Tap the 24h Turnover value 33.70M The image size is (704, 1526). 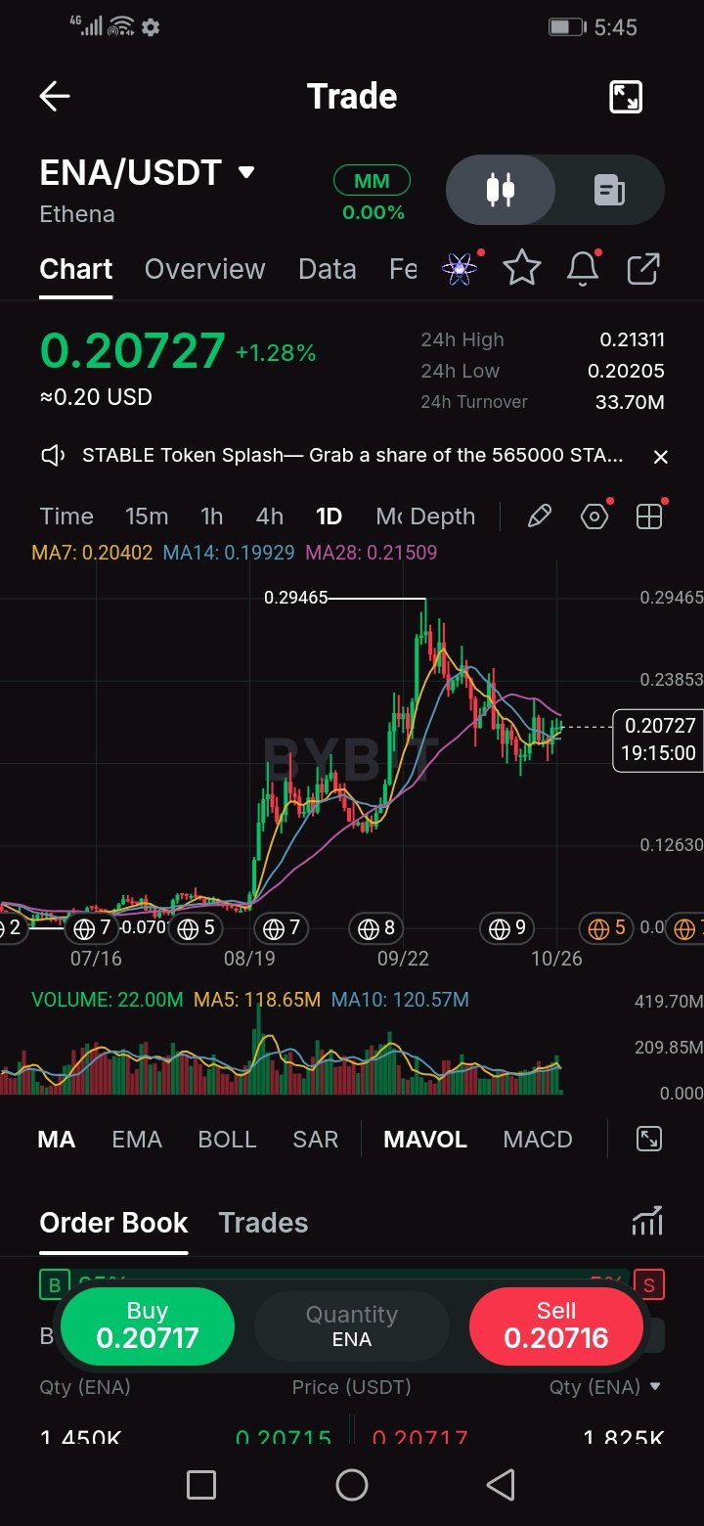click(630, 402)
